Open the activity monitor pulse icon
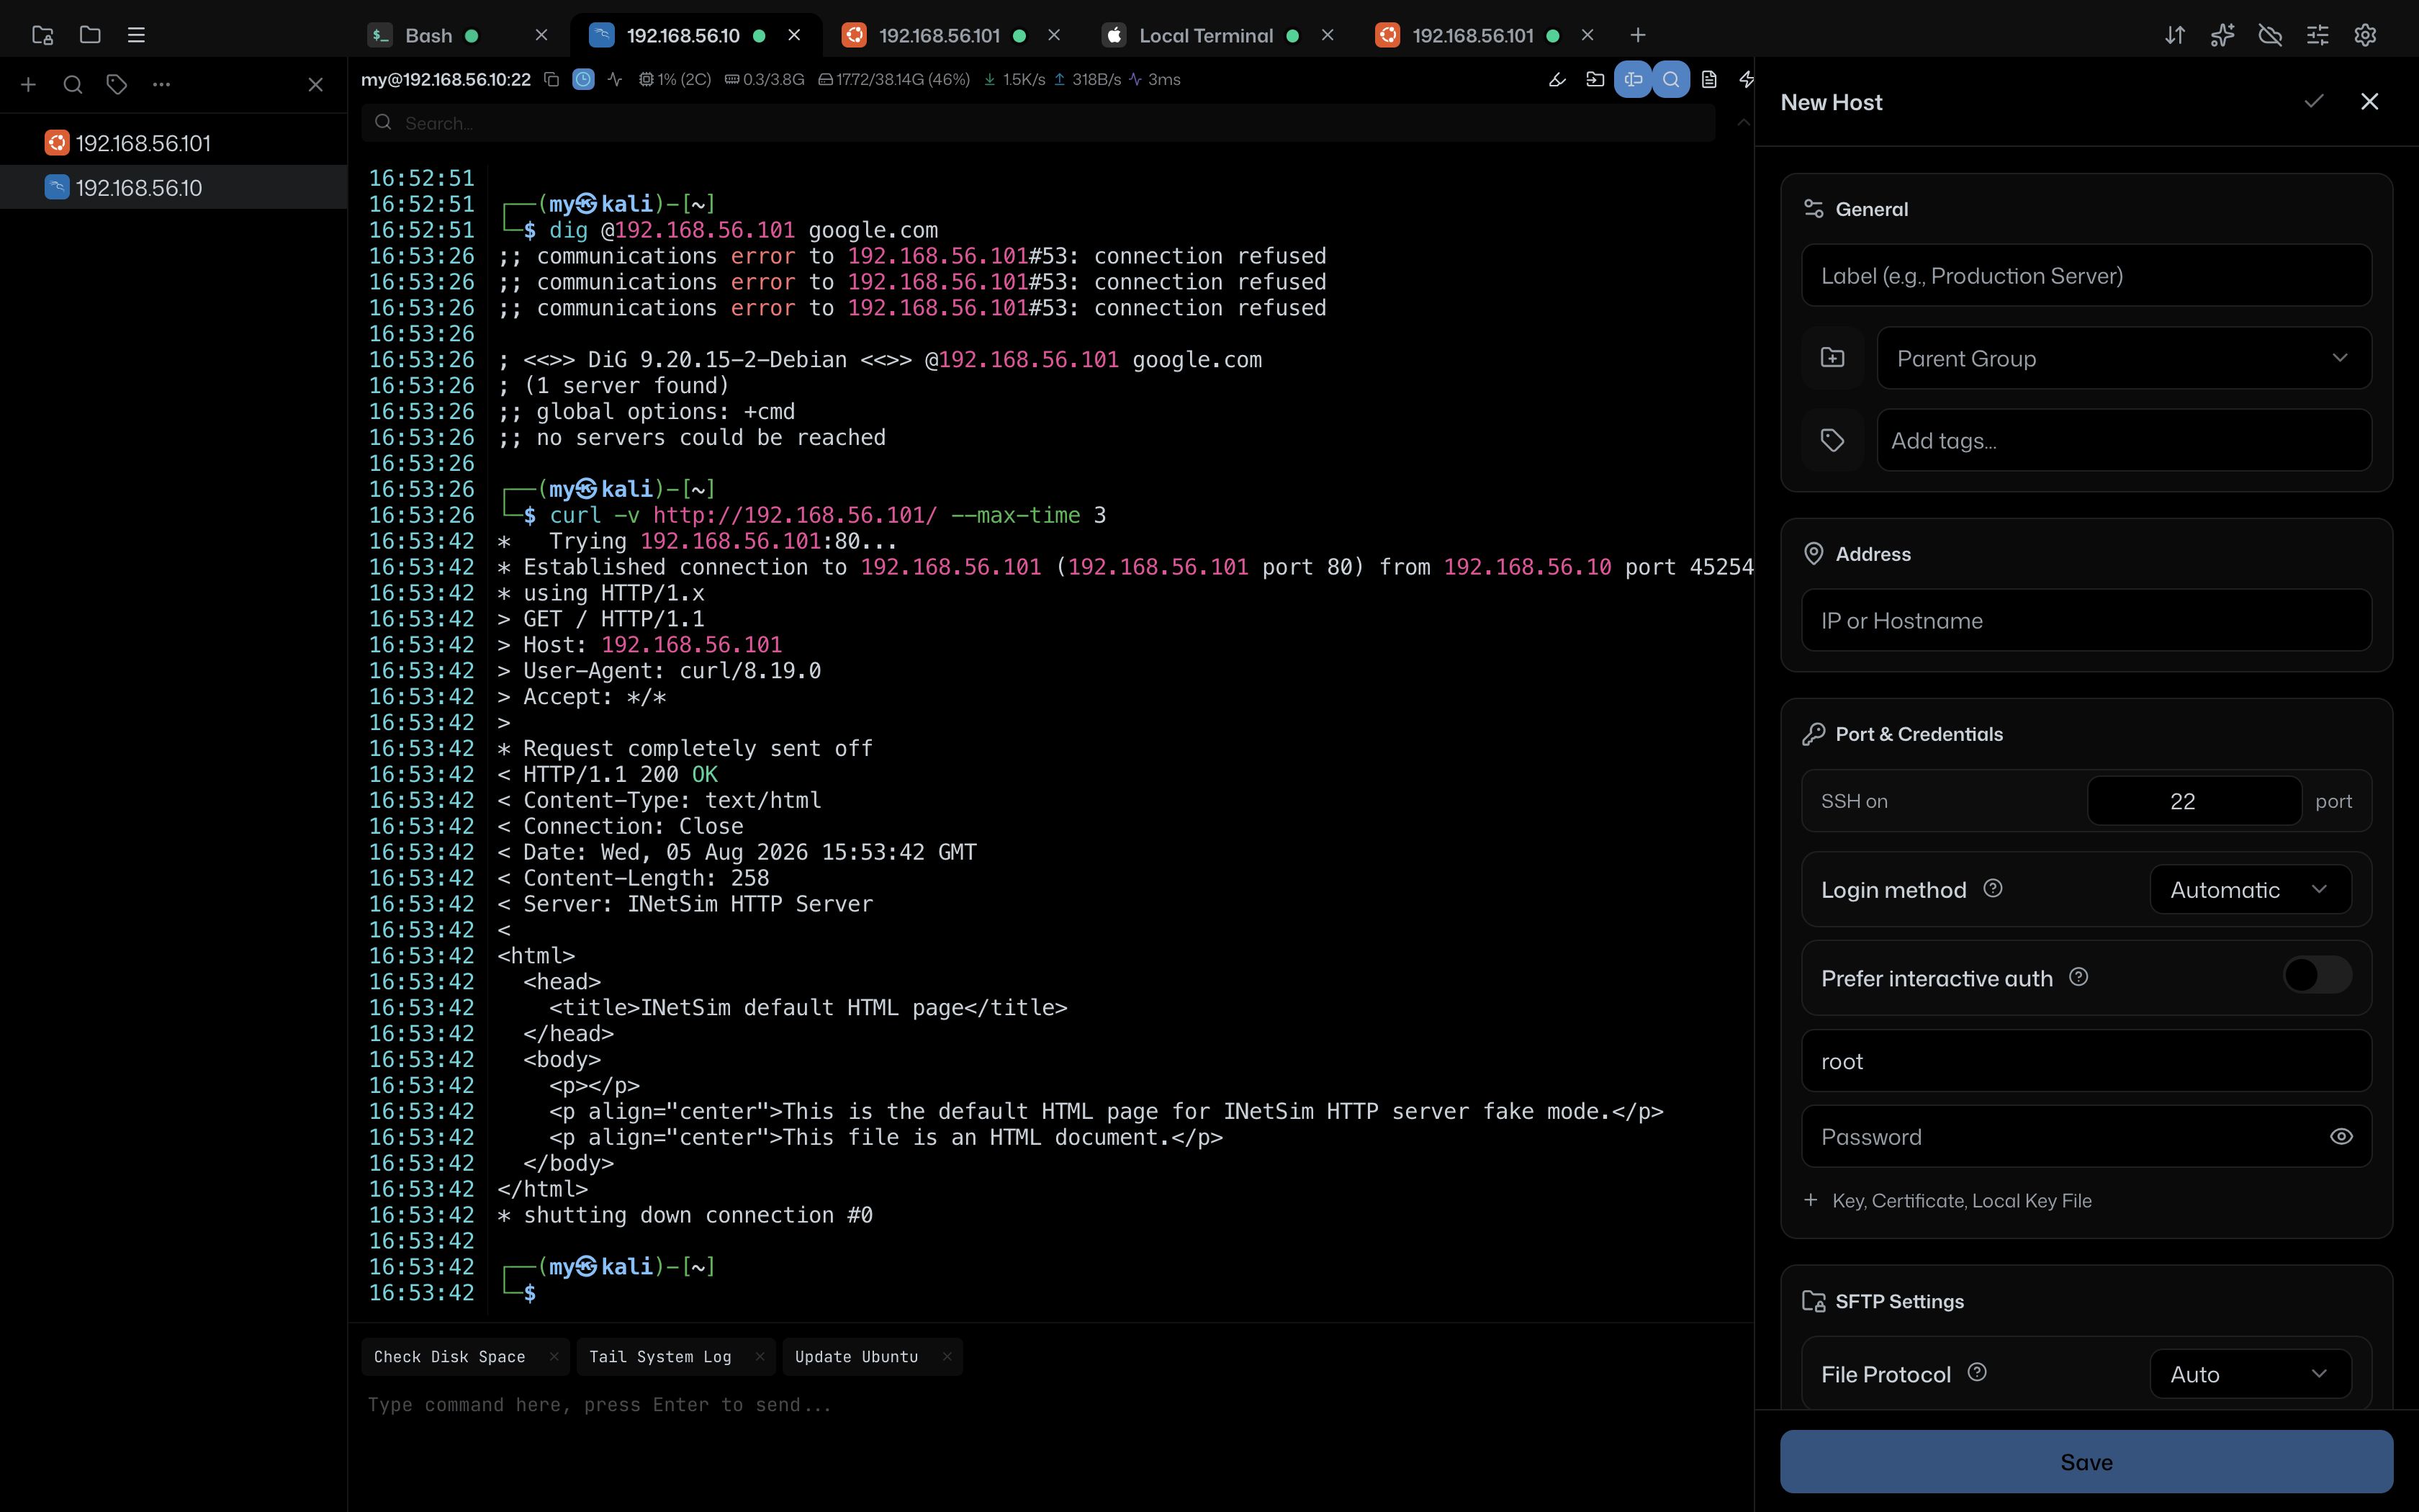This screenshot has height=1512, width=2419. click(x=615, y=79)
